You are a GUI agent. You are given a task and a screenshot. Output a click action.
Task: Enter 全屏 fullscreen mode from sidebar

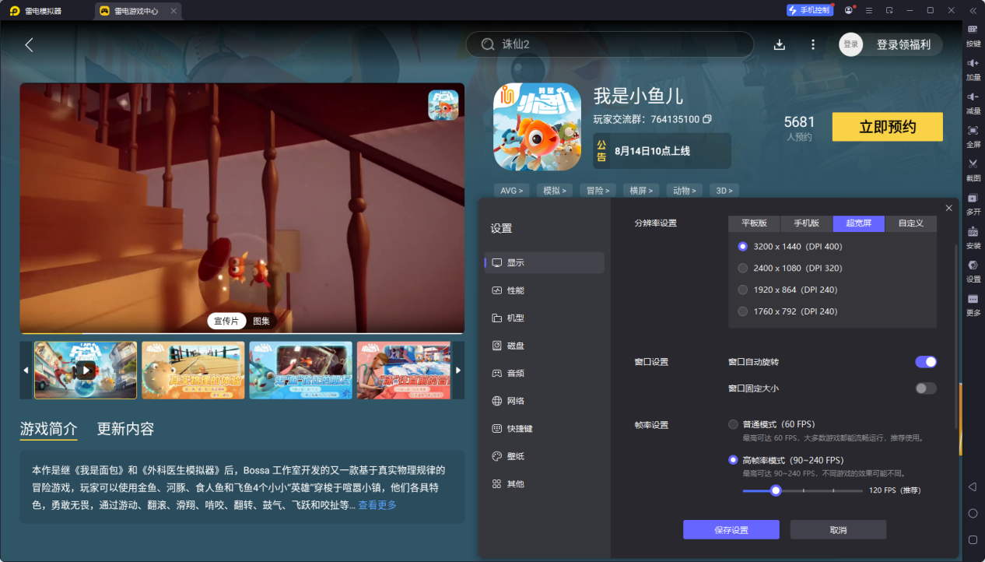973,130
